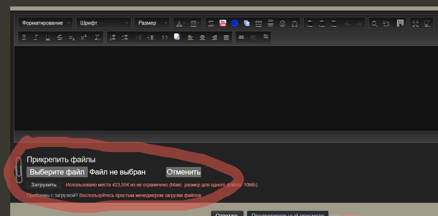438x216 pixels.
Task: Open the Replace tool
Action: click(386, 23)
